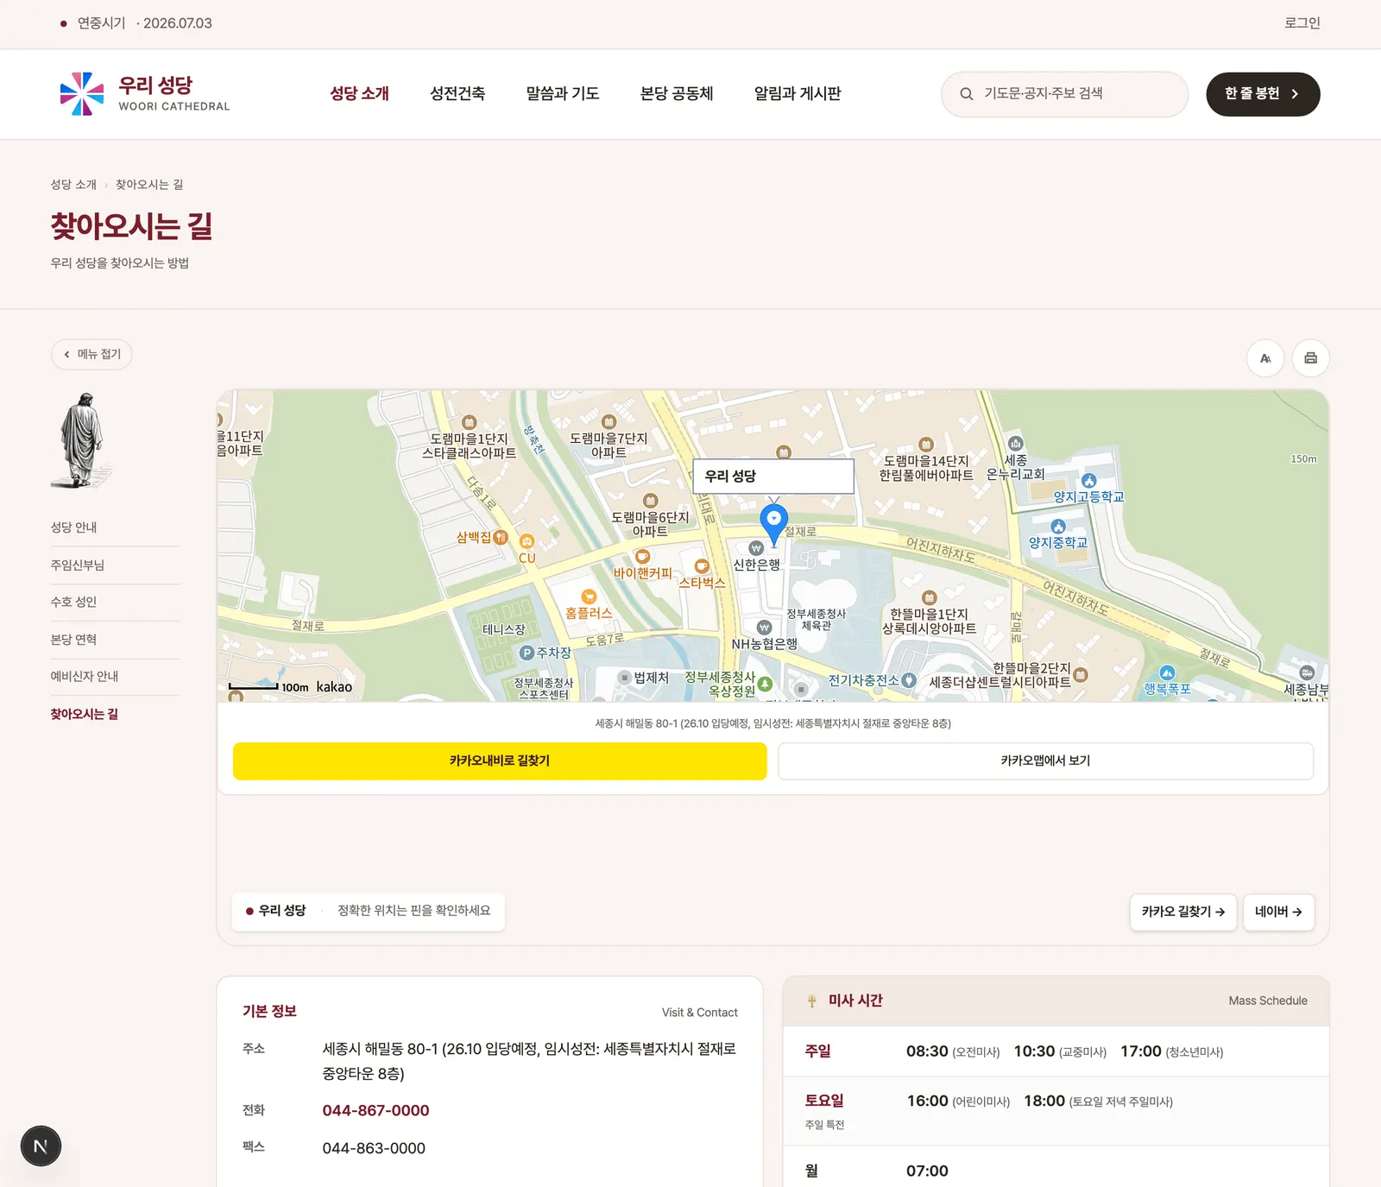Click the 로그인 link

pos(1302,23)
